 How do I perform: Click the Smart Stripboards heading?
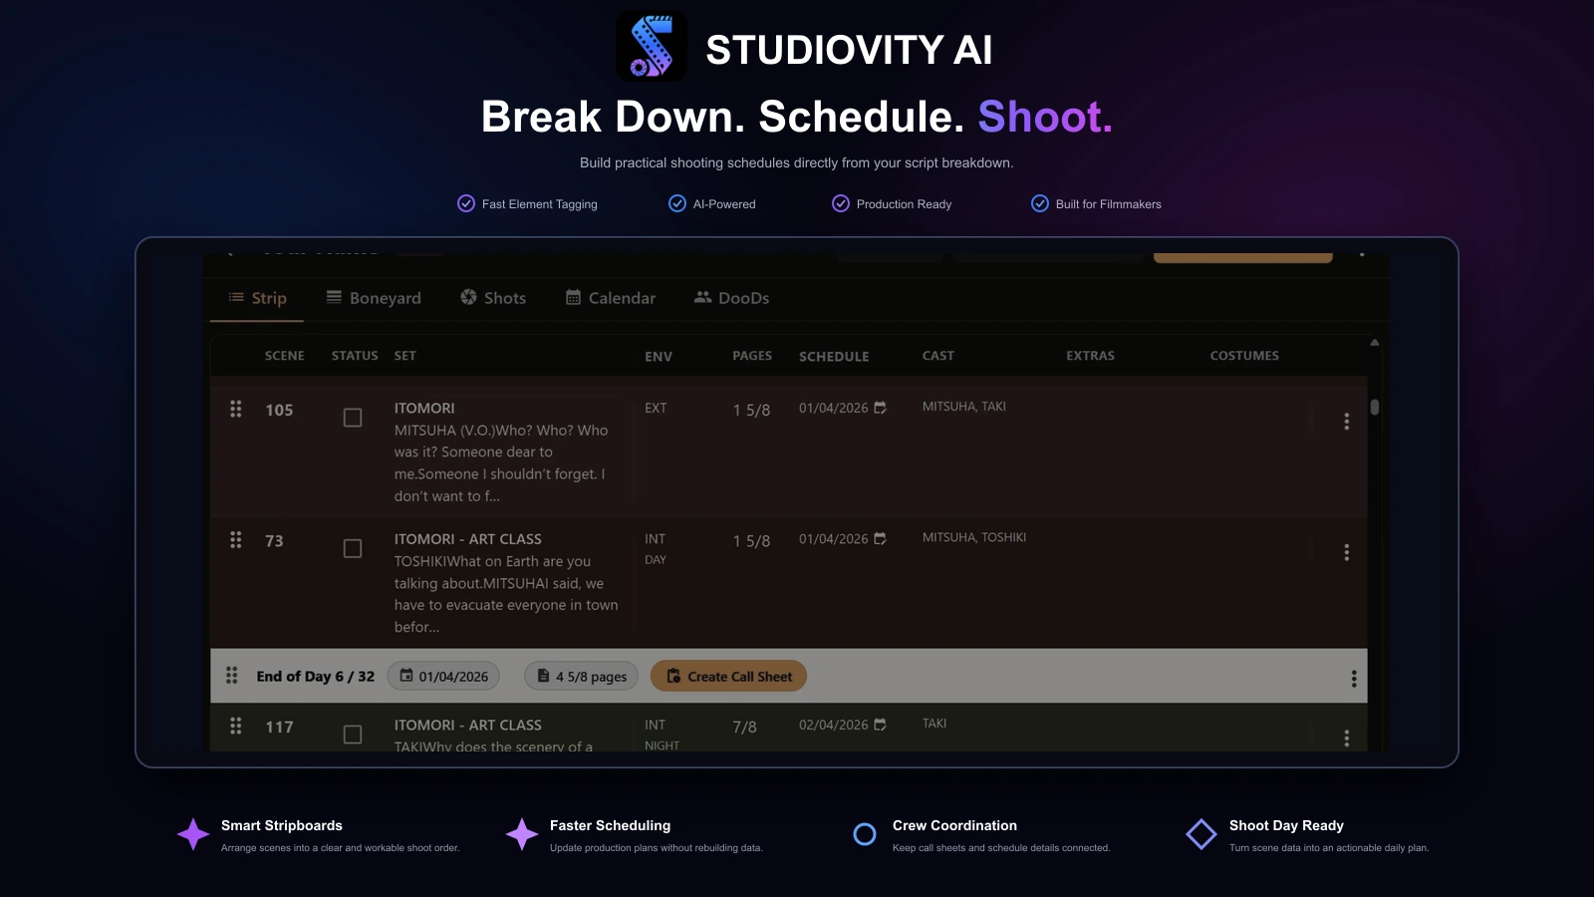[282, 825]
